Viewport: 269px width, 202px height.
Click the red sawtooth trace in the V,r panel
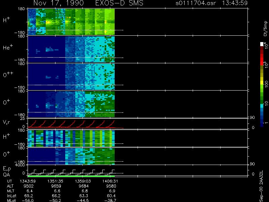[71, 124]
